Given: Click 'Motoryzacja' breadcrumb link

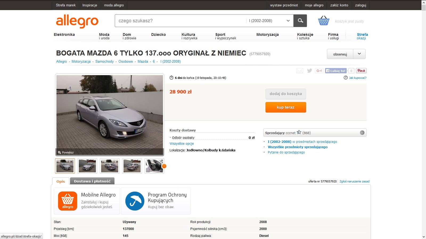Looking at the screenshot, I should pyautogui.click(x=81, y=61).
